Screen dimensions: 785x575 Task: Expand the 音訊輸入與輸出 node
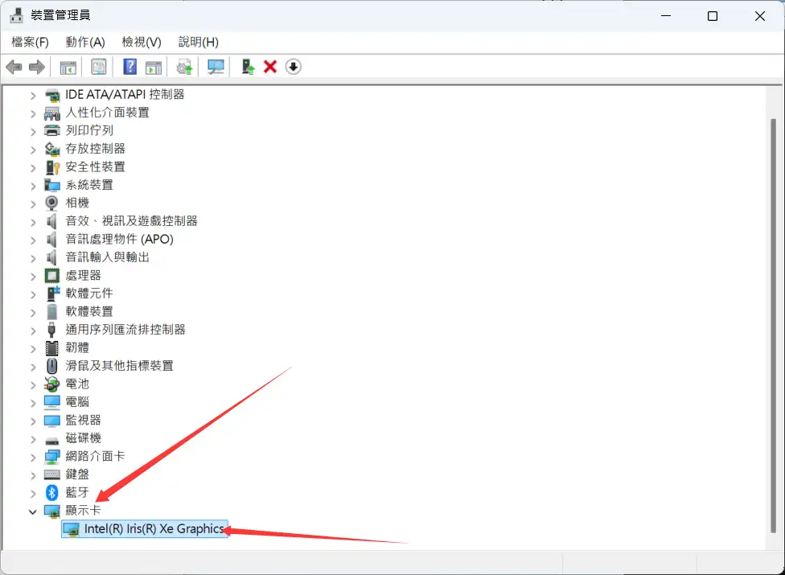pyautogui.click(x=33, y=258)
